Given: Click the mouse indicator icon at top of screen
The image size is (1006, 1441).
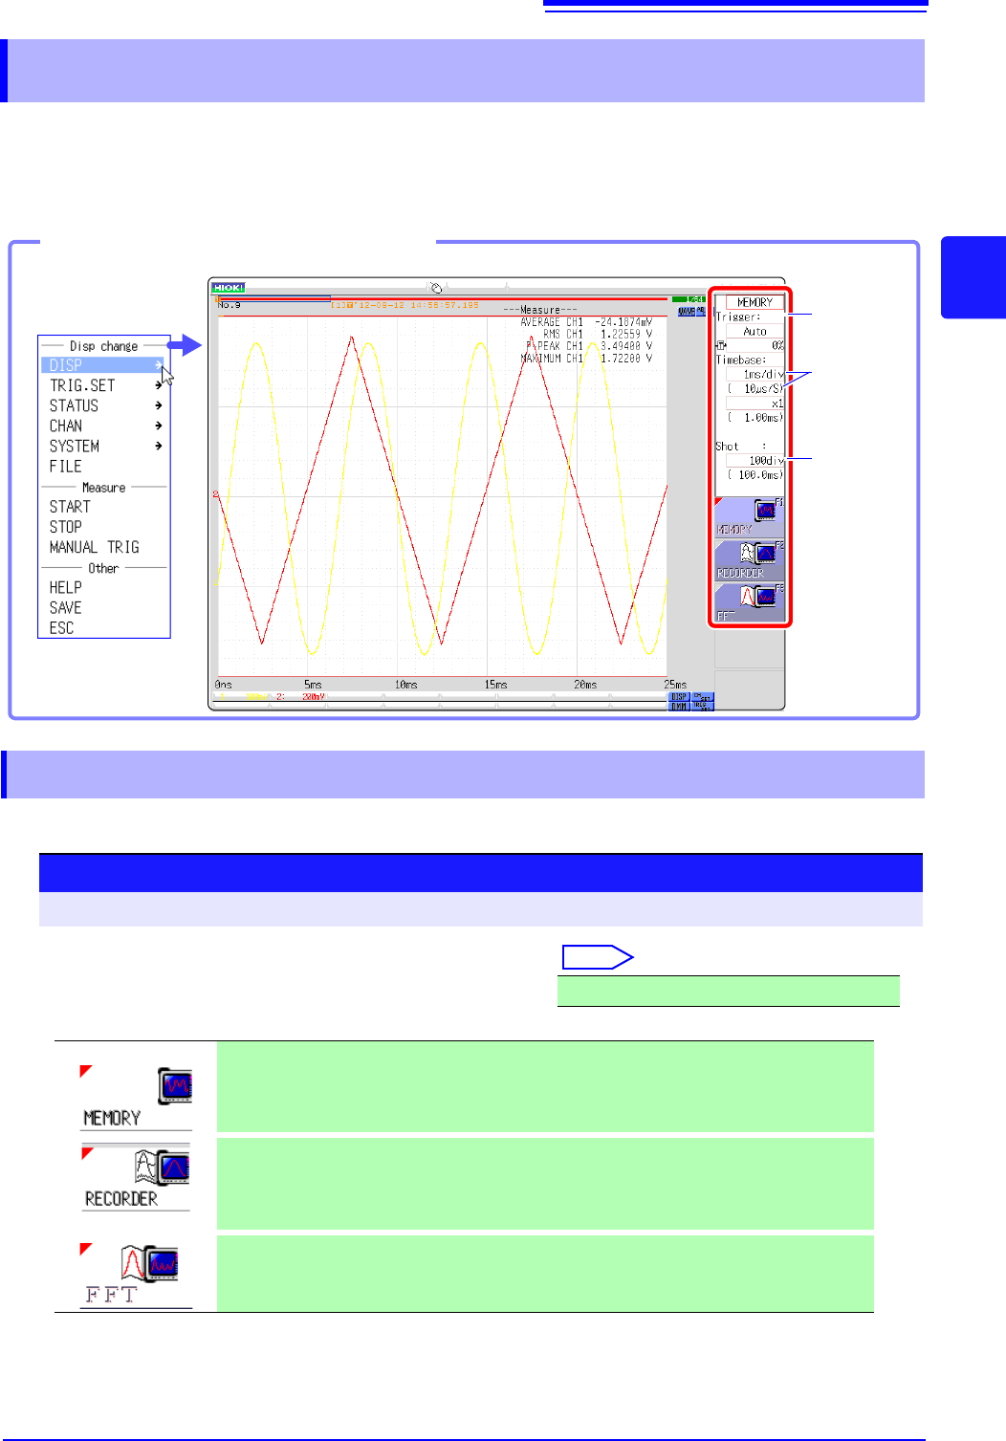Looking at the screenshot, I should [x=435, y=286].
